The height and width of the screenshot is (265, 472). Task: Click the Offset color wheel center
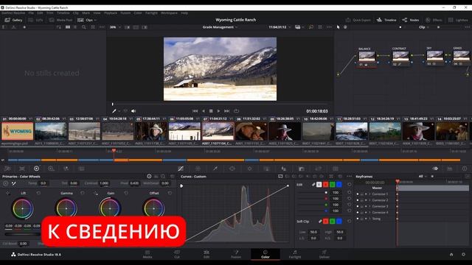(153, 208)
